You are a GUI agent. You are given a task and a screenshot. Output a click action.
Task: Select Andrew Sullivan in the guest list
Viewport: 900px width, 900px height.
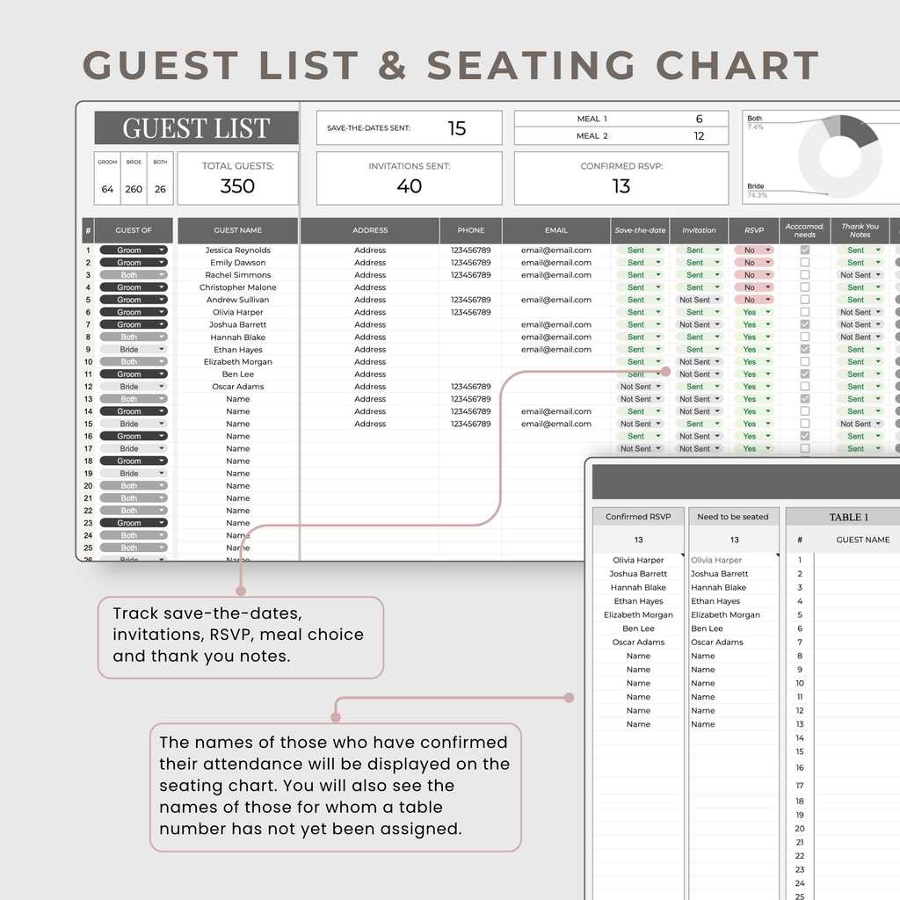tap(237, 300)
